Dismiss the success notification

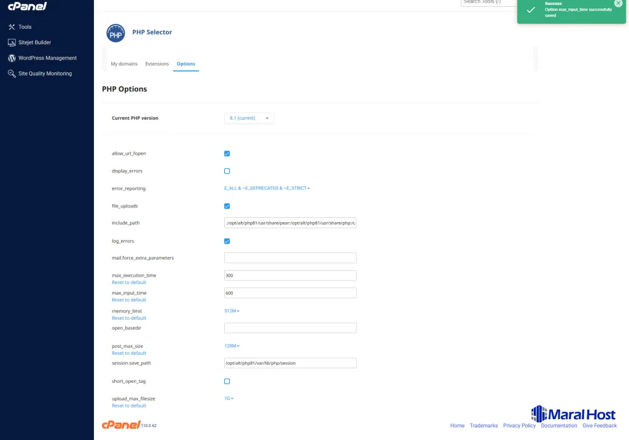tap(619, 4)
